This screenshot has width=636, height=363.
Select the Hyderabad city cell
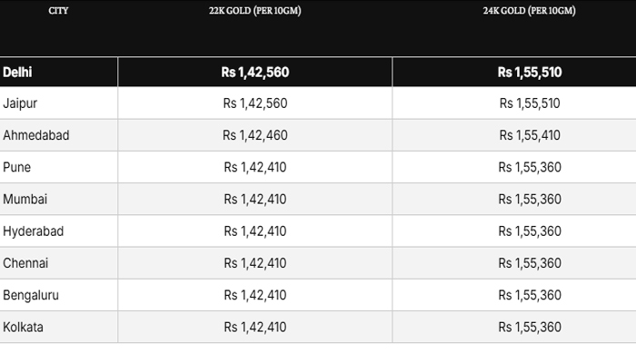point(34,231)
